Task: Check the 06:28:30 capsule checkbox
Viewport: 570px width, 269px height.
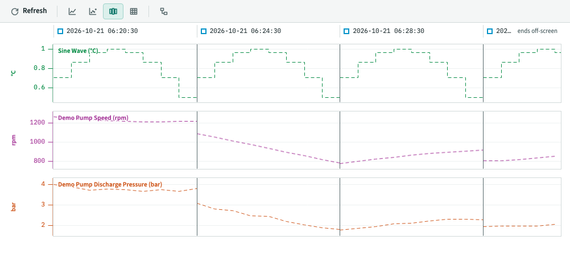Action: (x=346, y=31)
